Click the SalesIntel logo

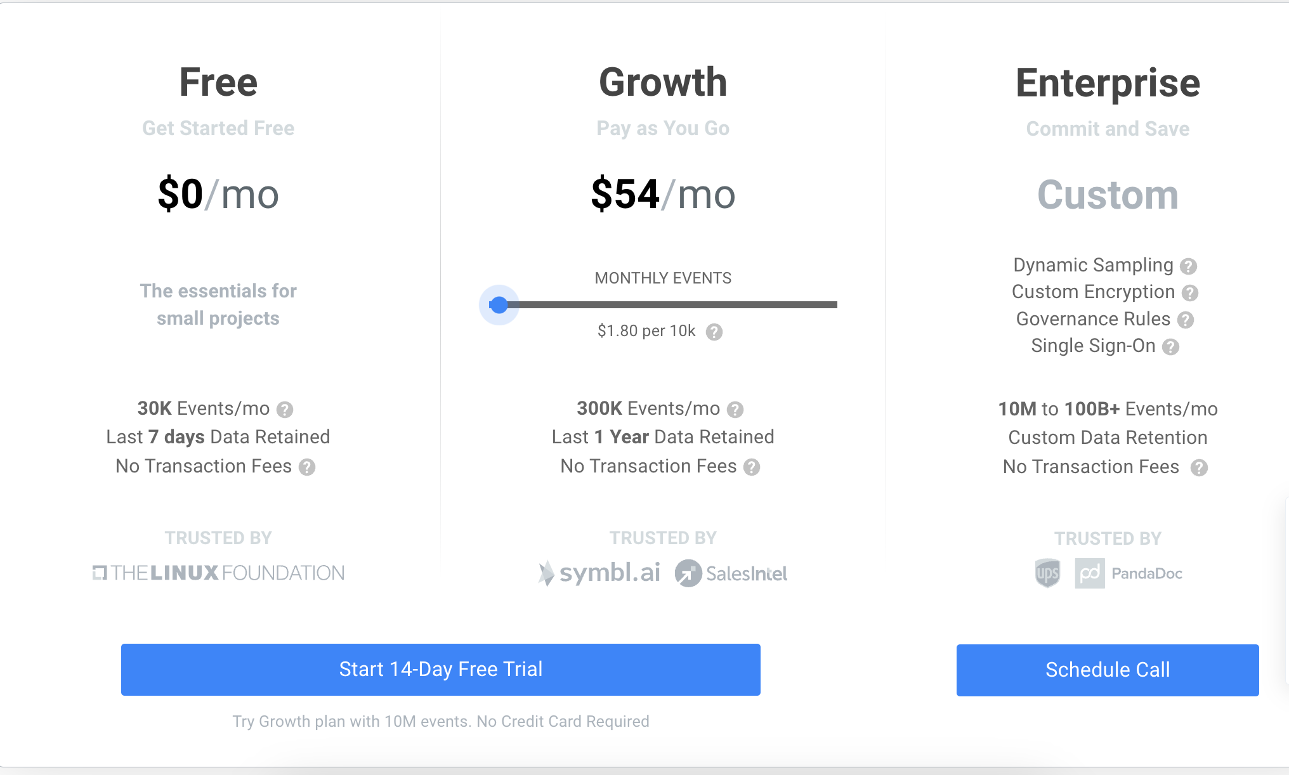731,573
